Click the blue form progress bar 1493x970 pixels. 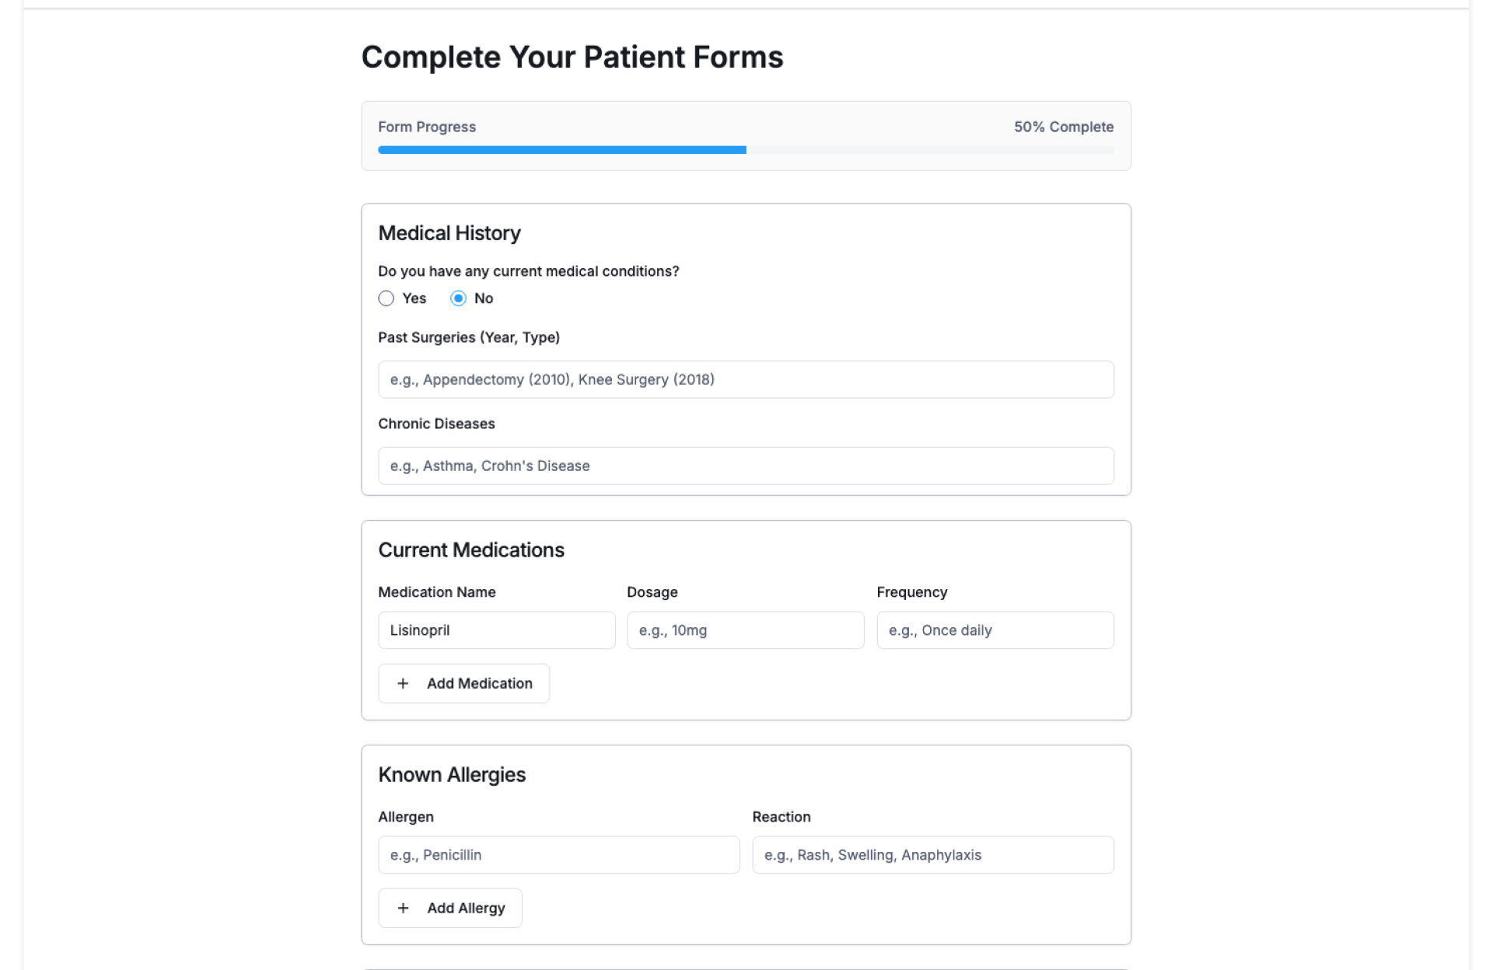561,150
